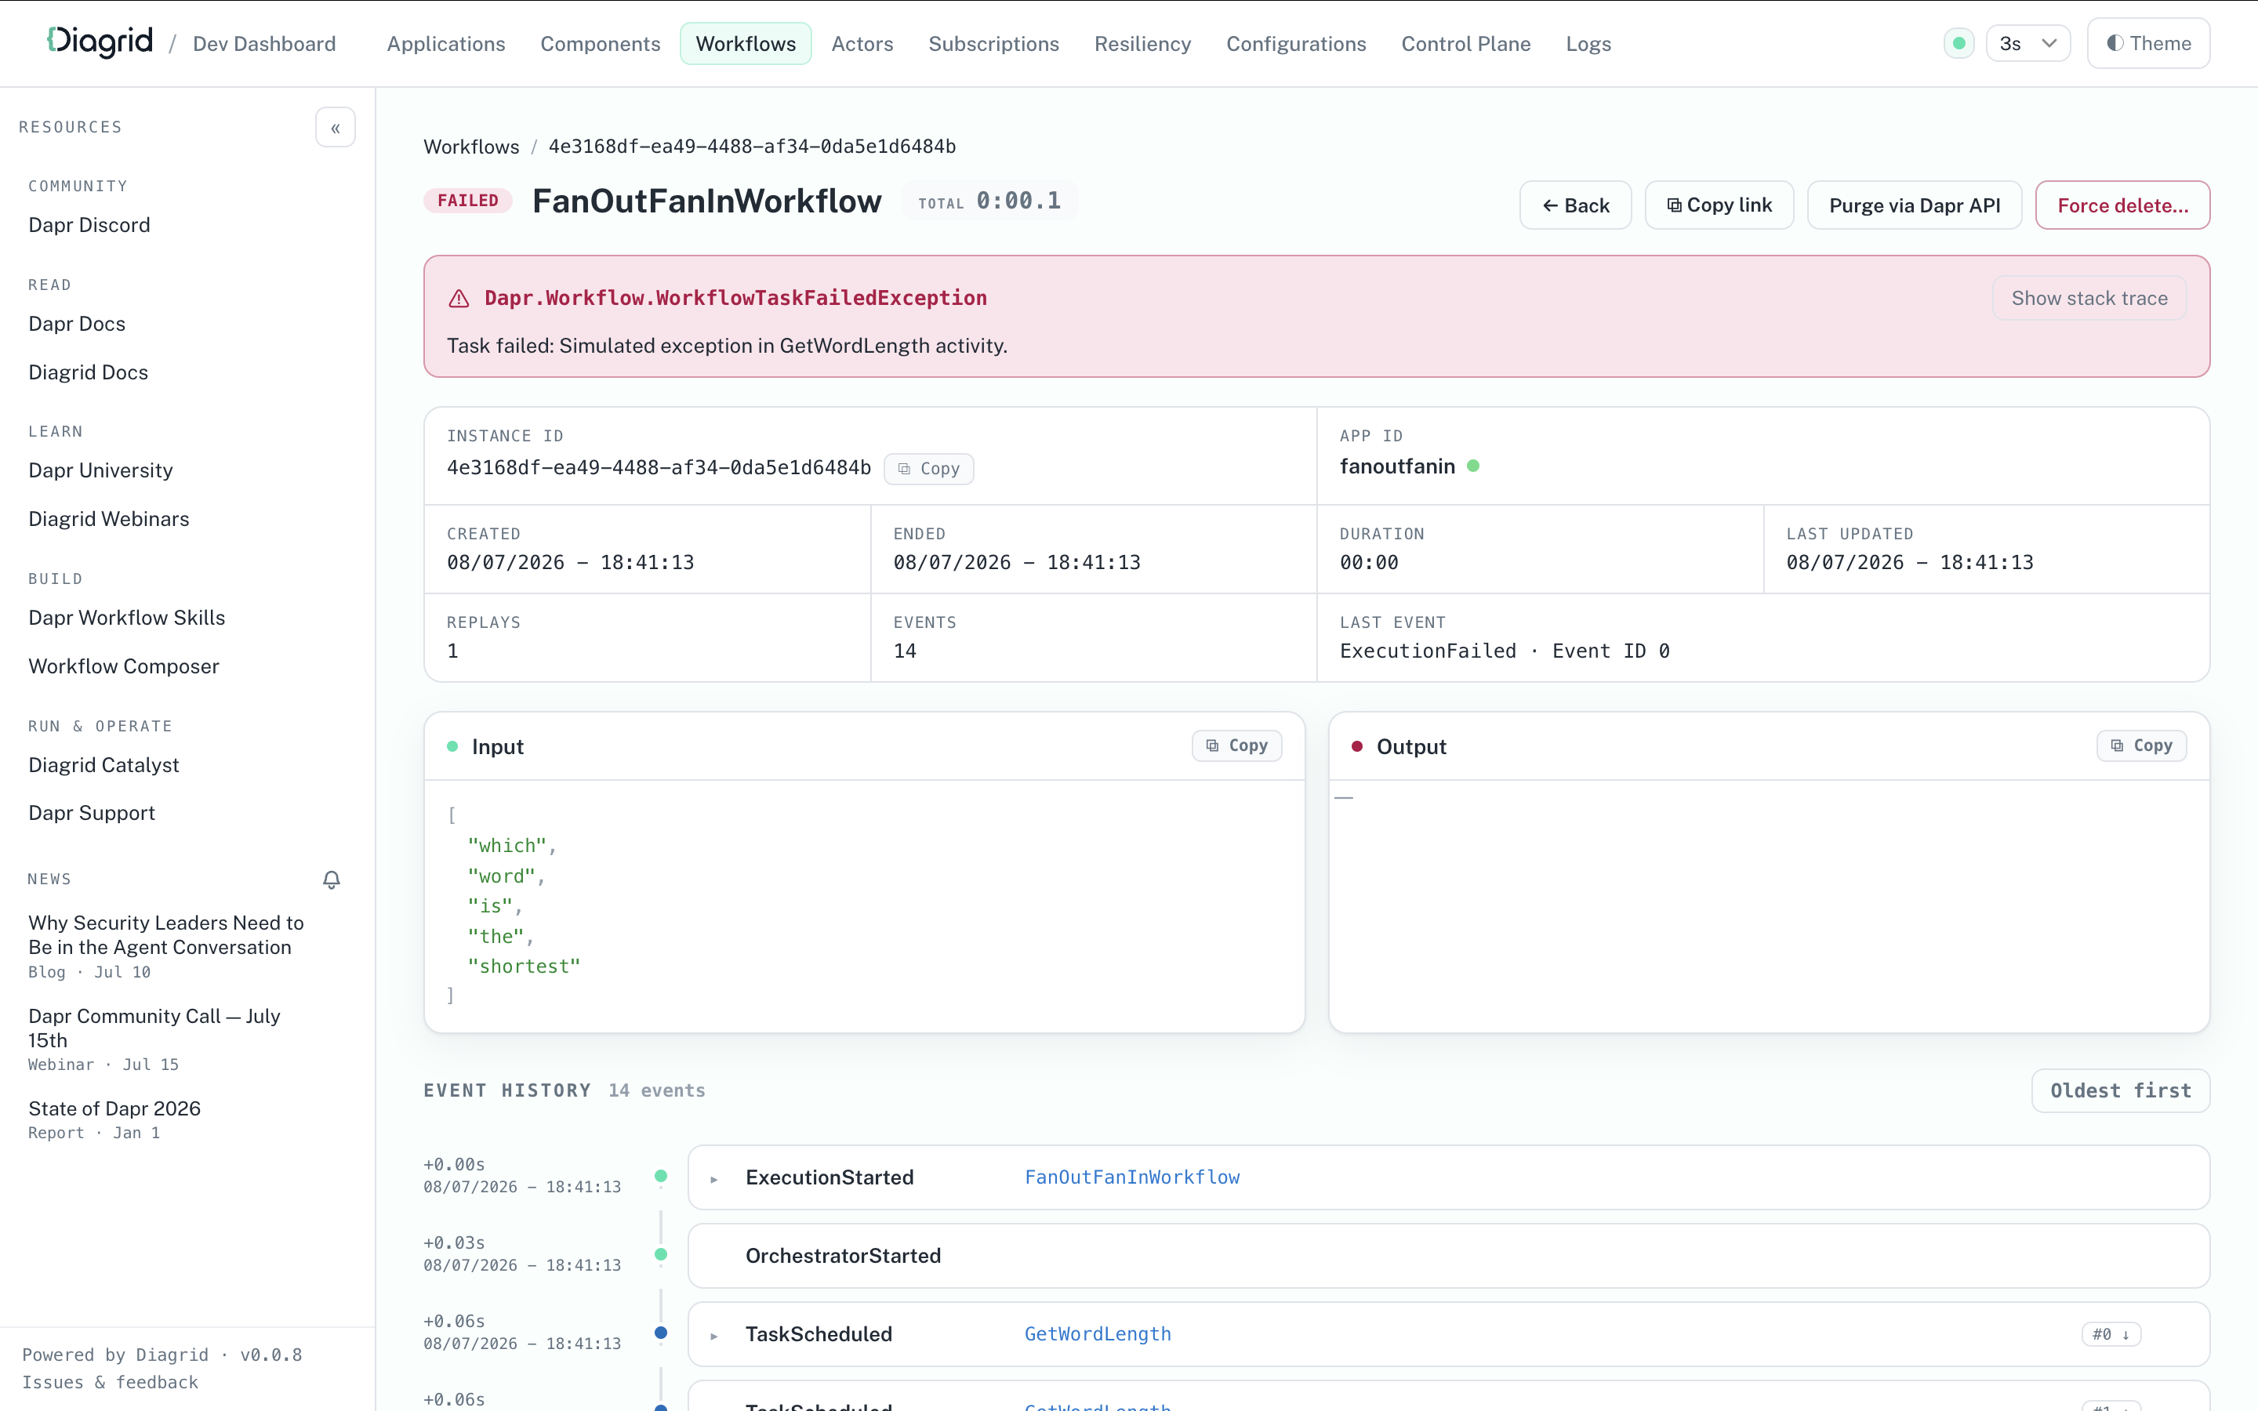Open Workflow Composer link
The width and height of the screenshot is (2258, 1411).
[x=123, y=666]
